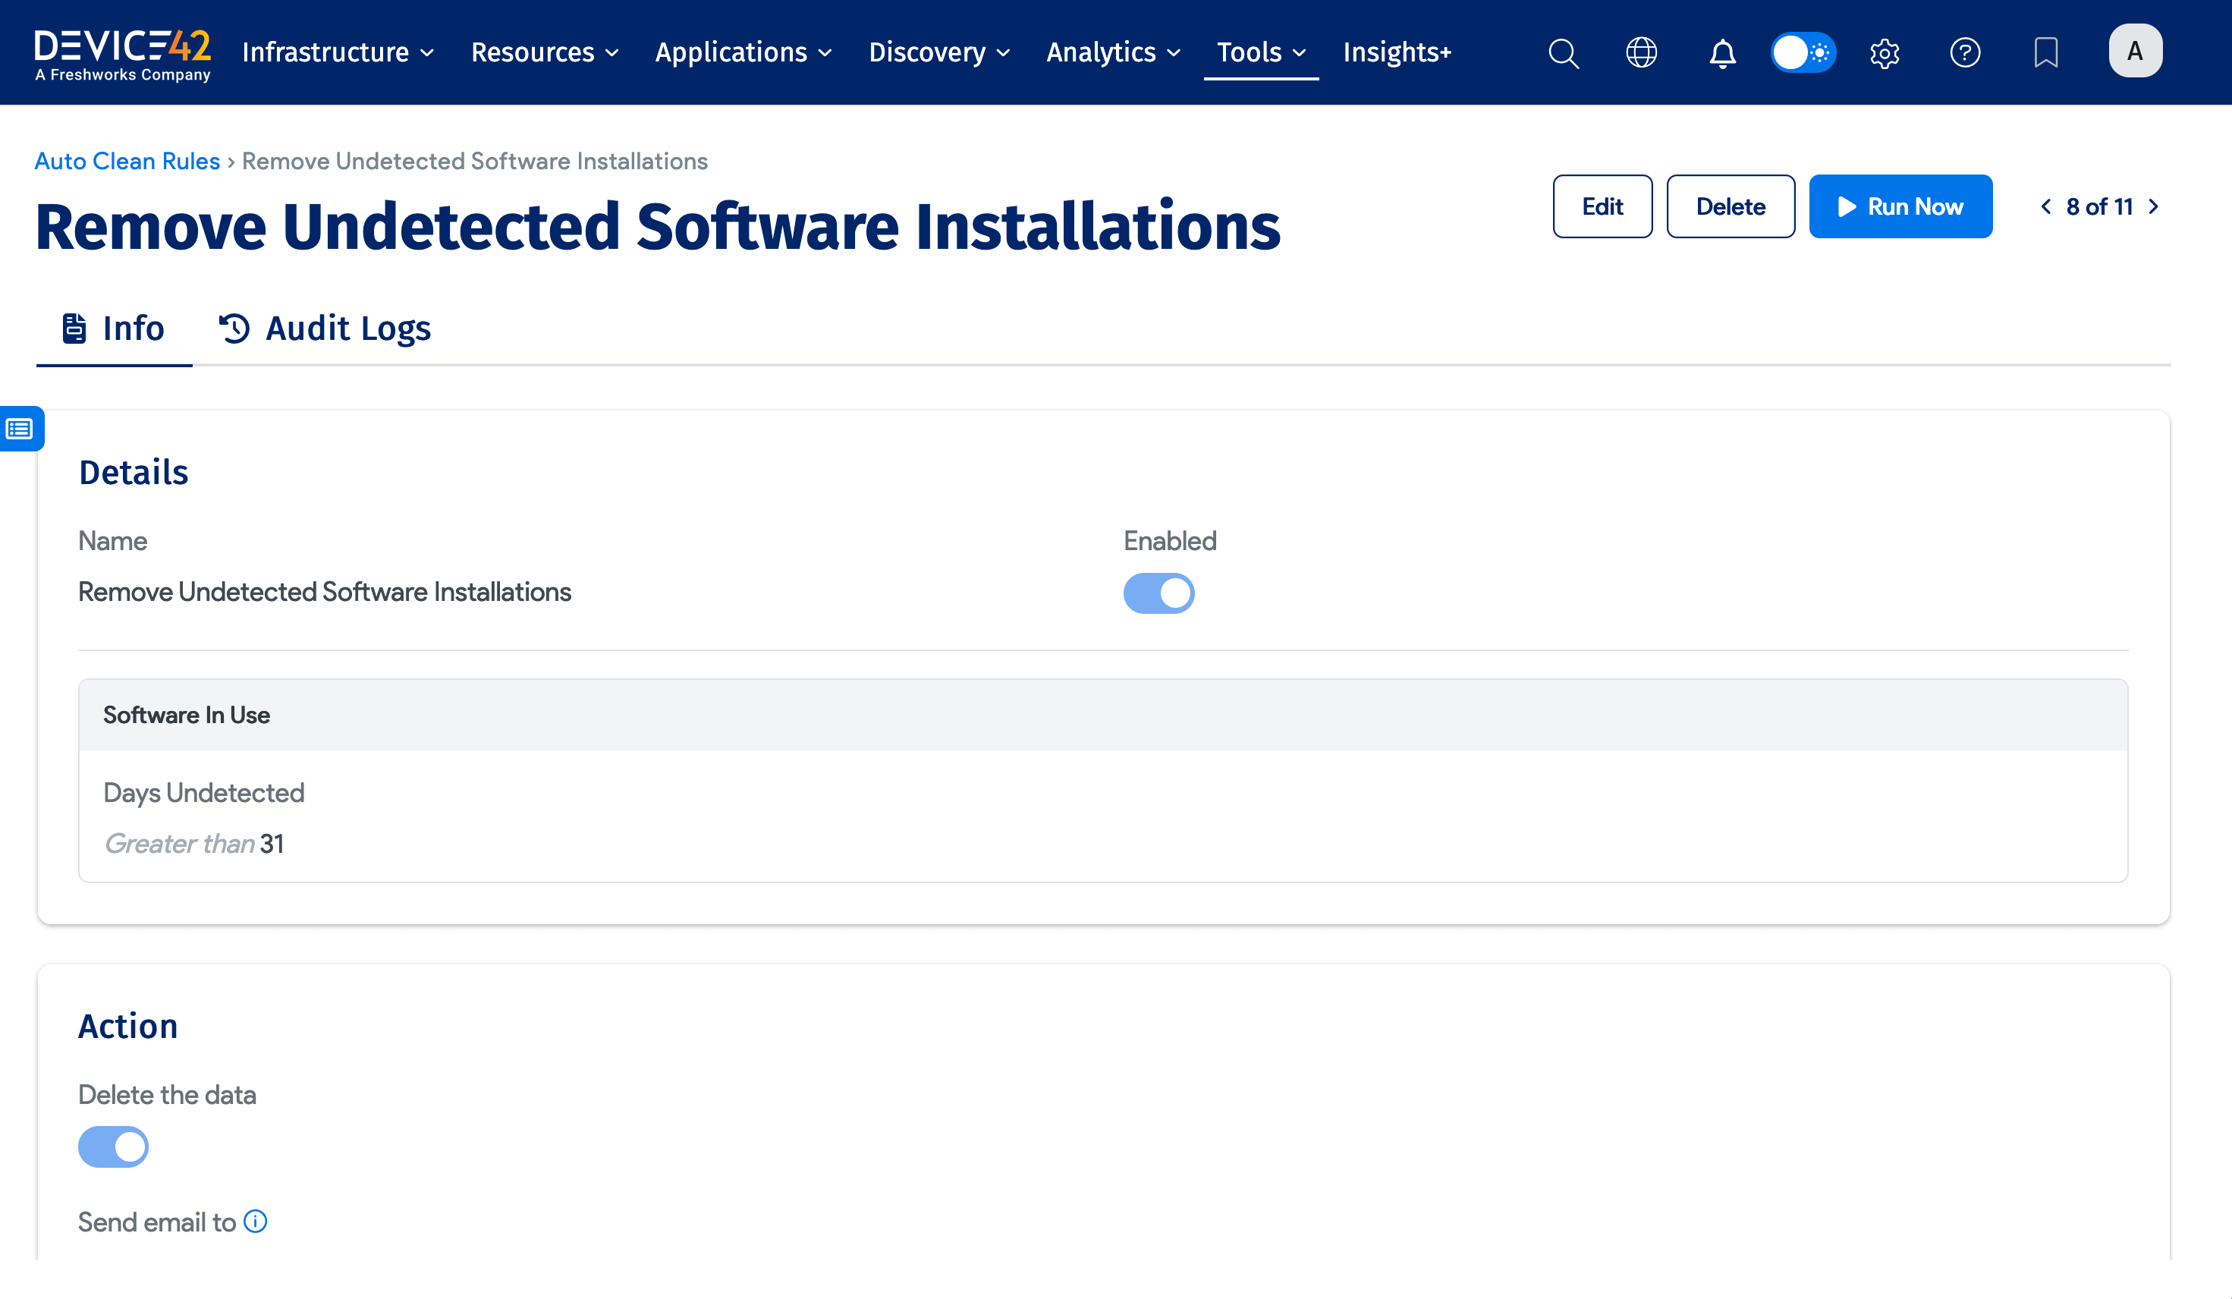This screenshot has height=1299, width=2232.
Task: Expand the Discovery menu
Action: [x=939, y=52]
